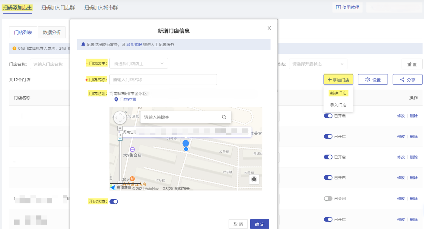This screenshot has height=229, width=424.
Task: Click the 大V集合店 purple shop marker
Action: coord(132,149)
